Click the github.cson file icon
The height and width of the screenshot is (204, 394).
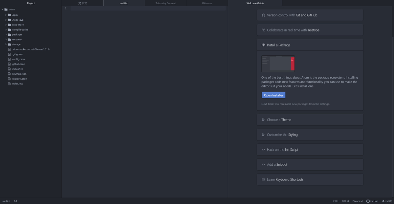tap(9, 64)
